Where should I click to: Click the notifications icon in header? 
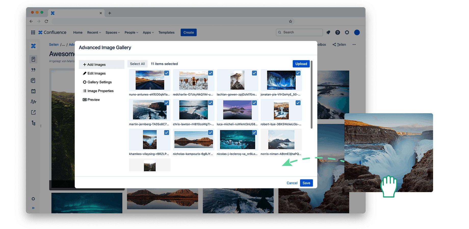coord(328,32)
